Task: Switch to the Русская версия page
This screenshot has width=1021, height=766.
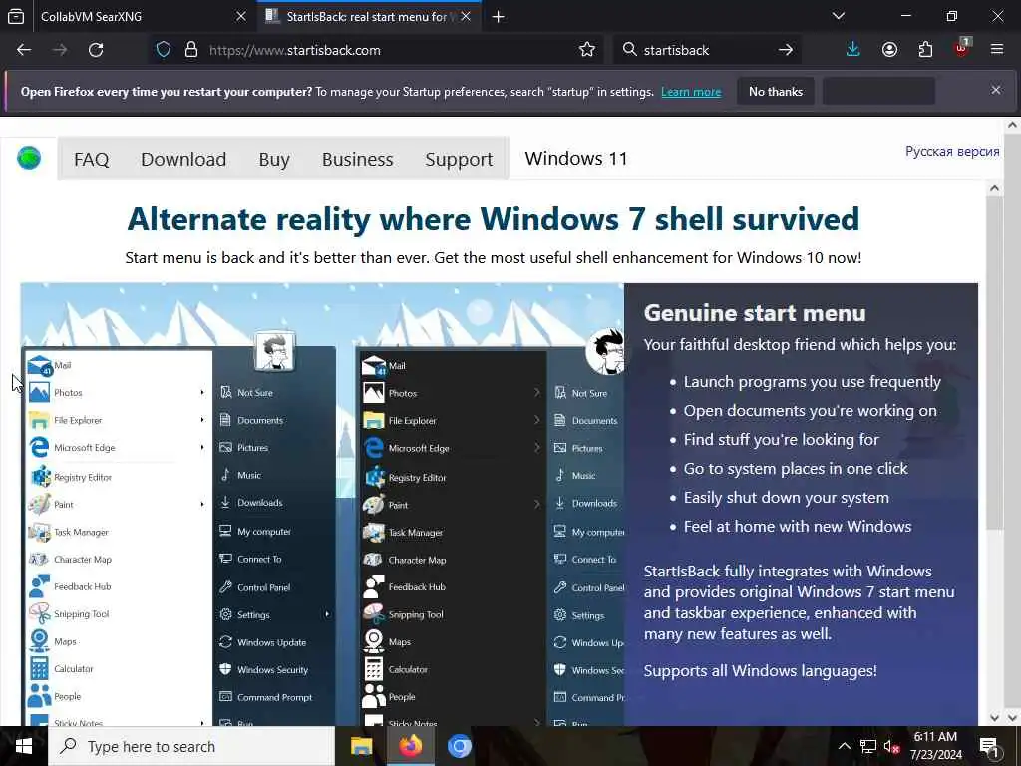Action: [x=952, y=152]
